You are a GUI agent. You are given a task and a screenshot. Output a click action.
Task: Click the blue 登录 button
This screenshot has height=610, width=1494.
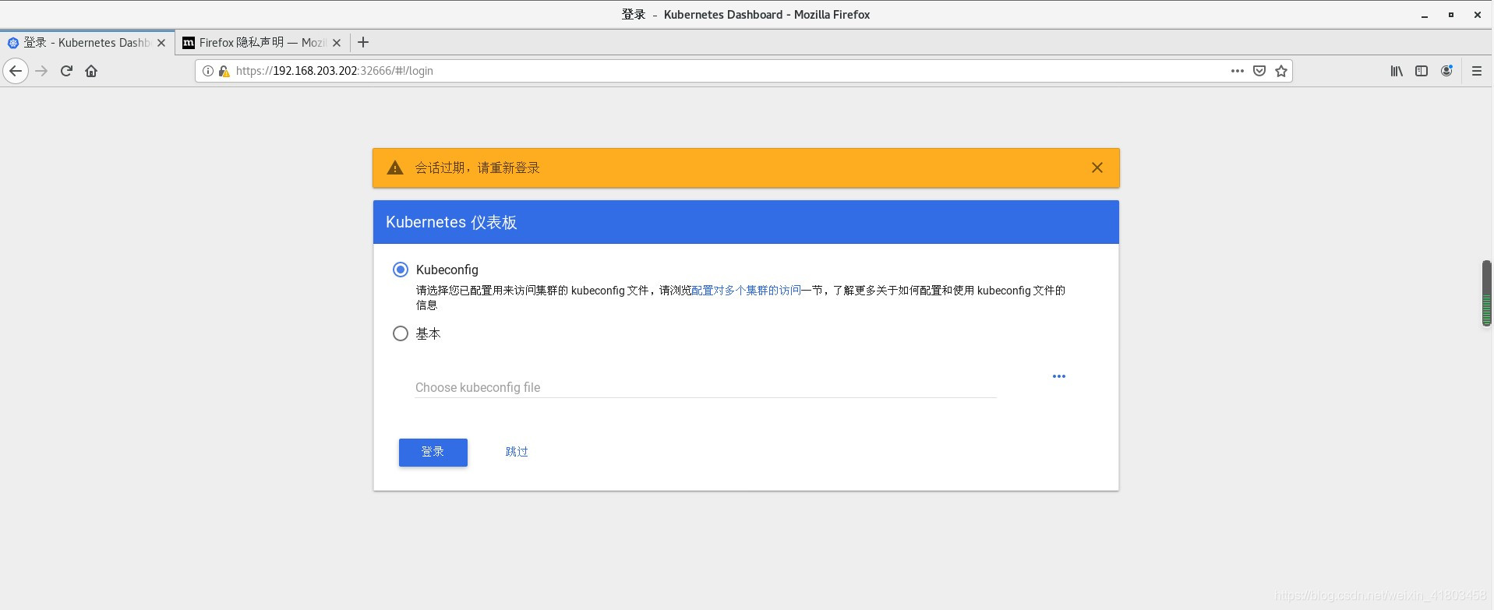[433, 453]
